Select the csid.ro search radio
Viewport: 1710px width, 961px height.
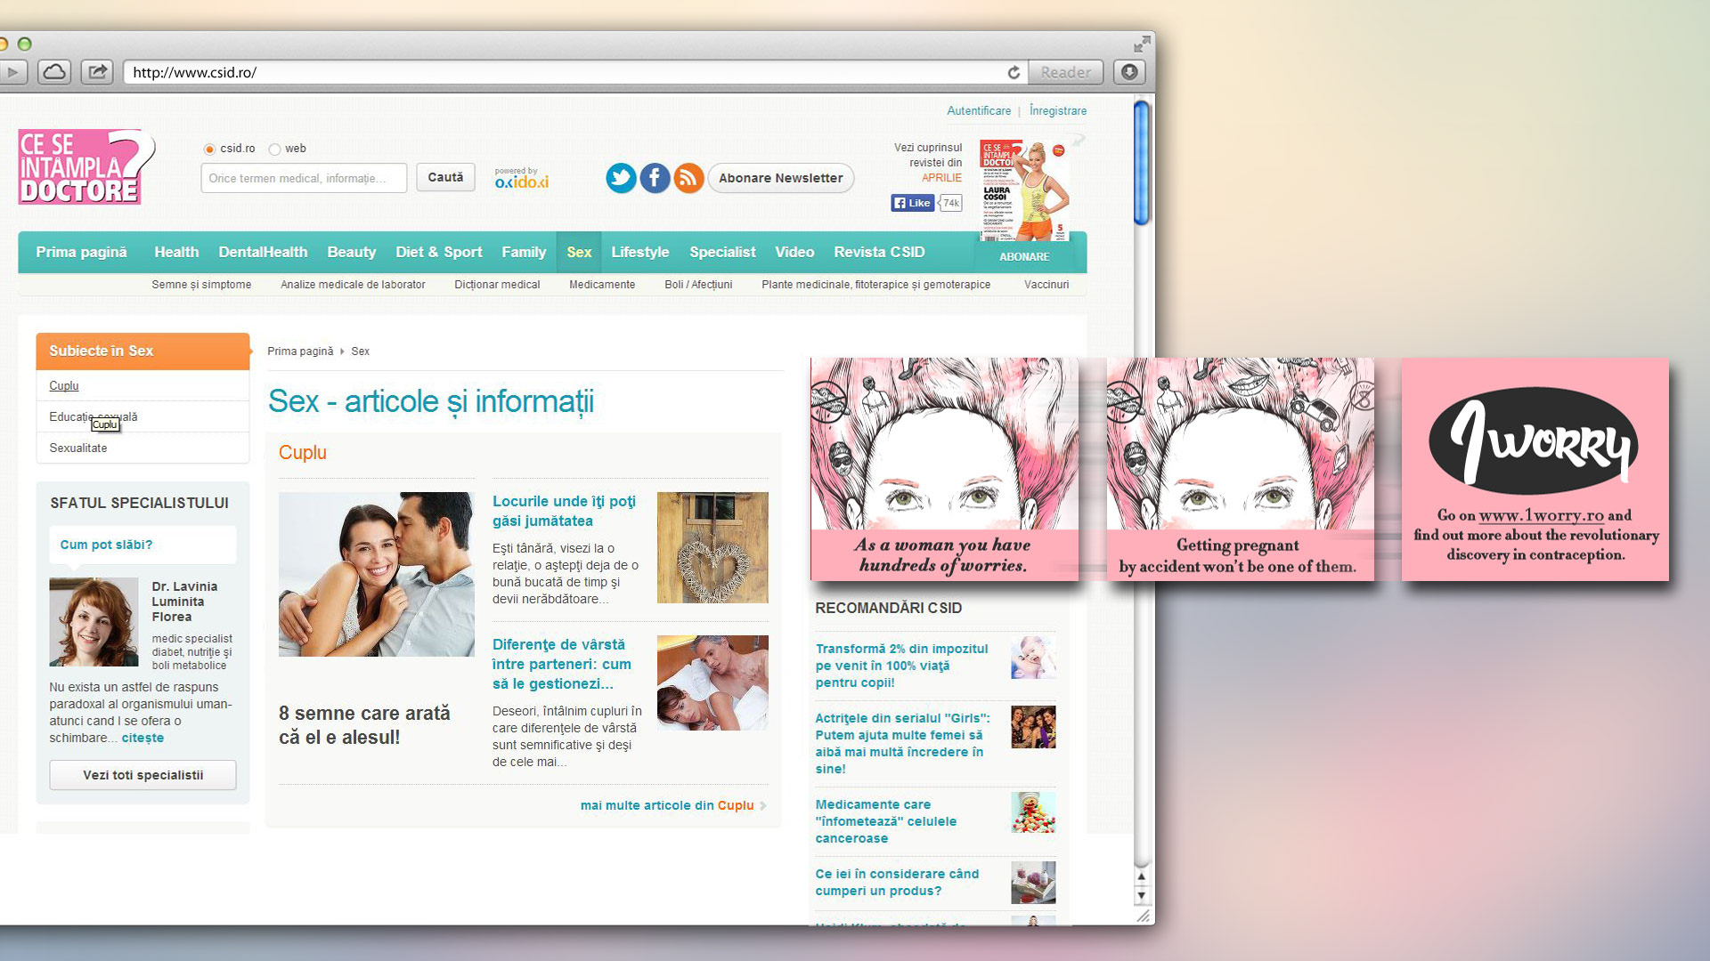[x=209, y=149]
